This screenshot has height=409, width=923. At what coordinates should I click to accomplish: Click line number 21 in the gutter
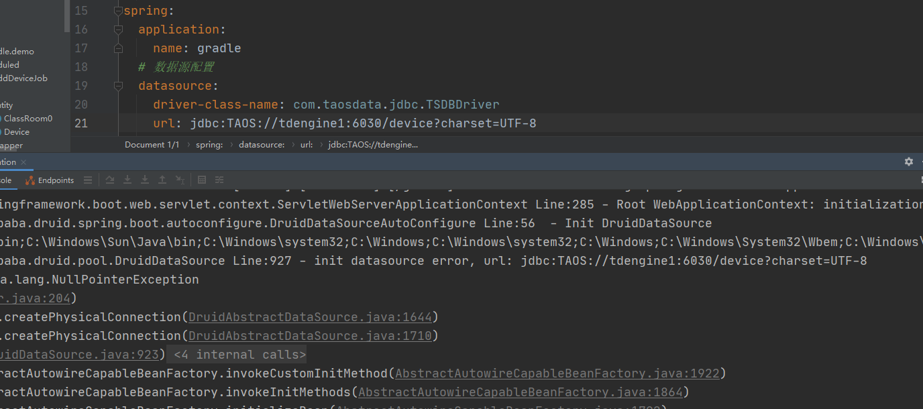(81, 123)
